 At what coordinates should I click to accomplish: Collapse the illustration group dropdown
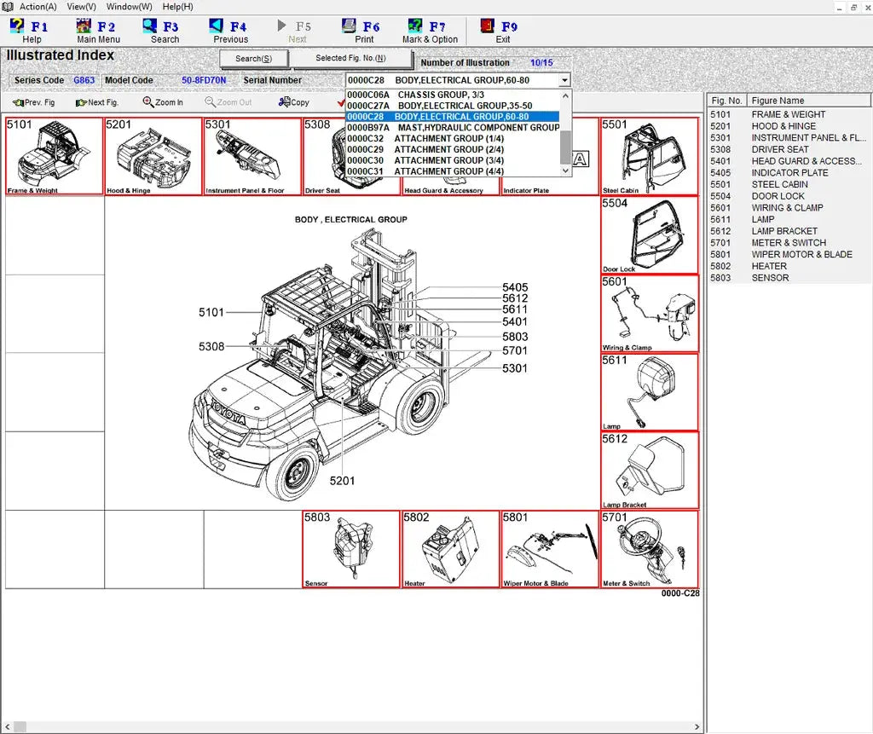pos(563,79)
